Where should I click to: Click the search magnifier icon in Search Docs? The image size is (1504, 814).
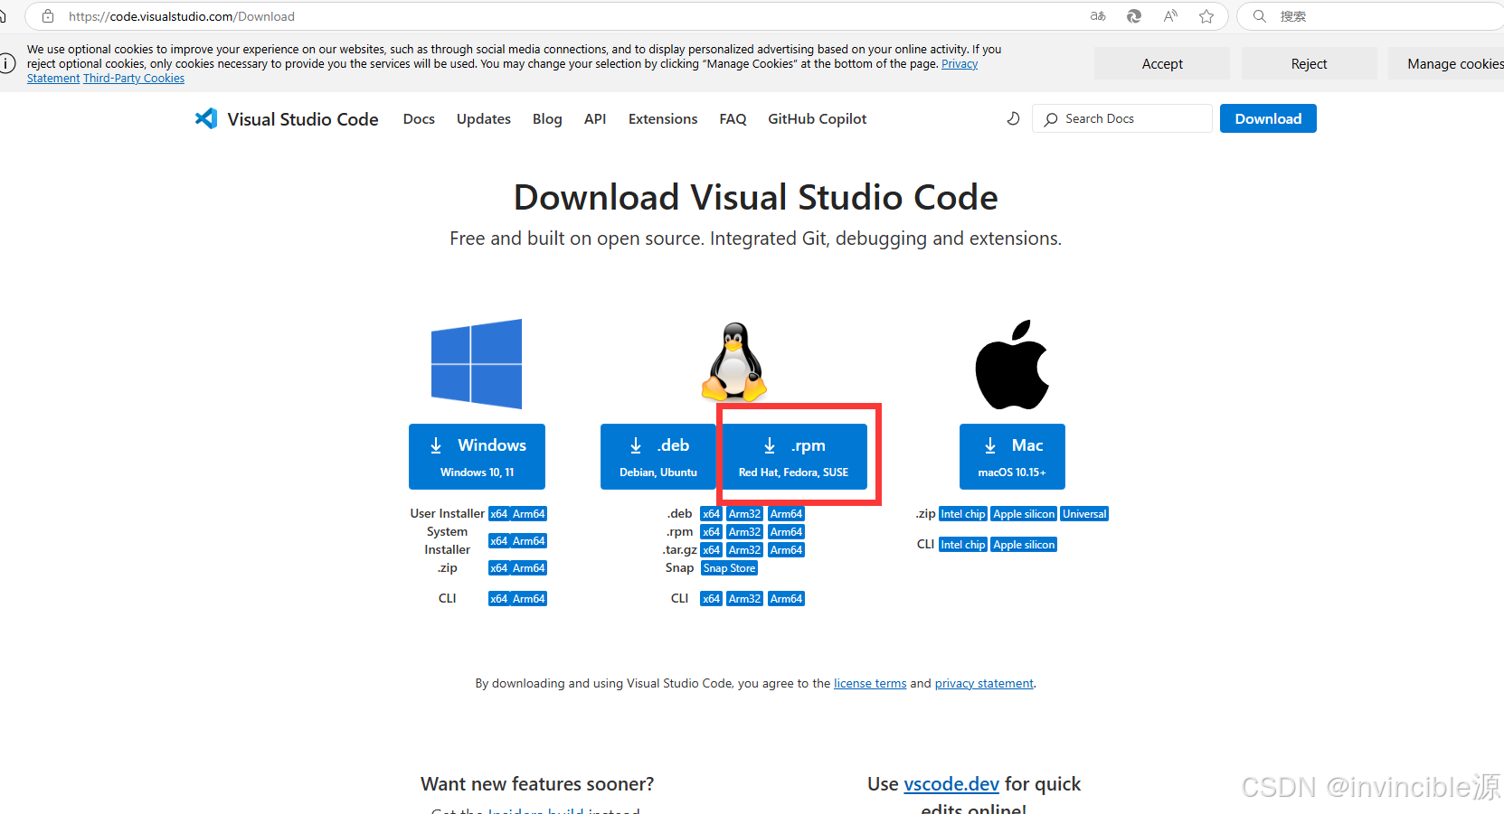coord(1051,119)
